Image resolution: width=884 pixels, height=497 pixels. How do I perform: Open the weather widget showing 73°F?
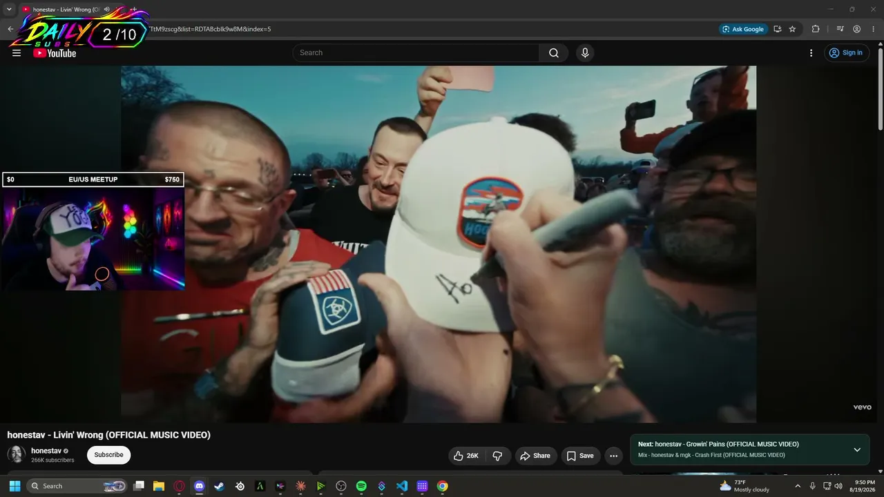pyautogui.click(x=744, y=486)
